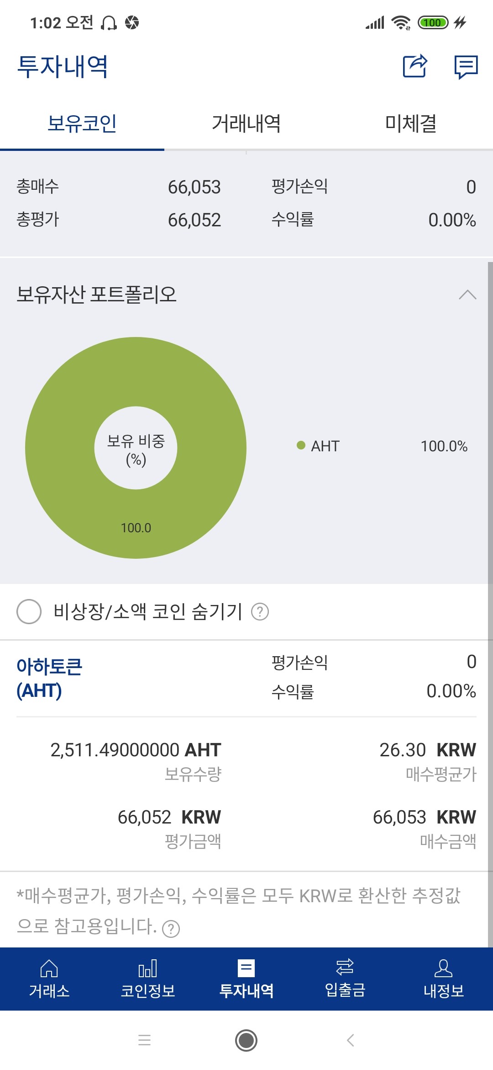
Task: Select the 보유코인 tab
Action: (82, 123)
